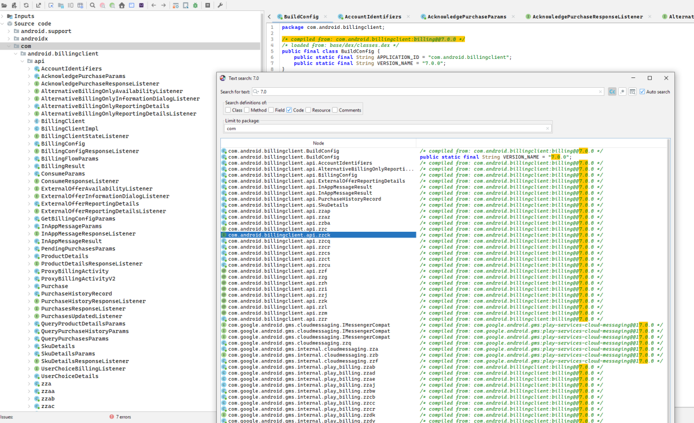694x423 pixels.
Task: Switch to the BuildConfig editor tab
Action: point(301,17)
